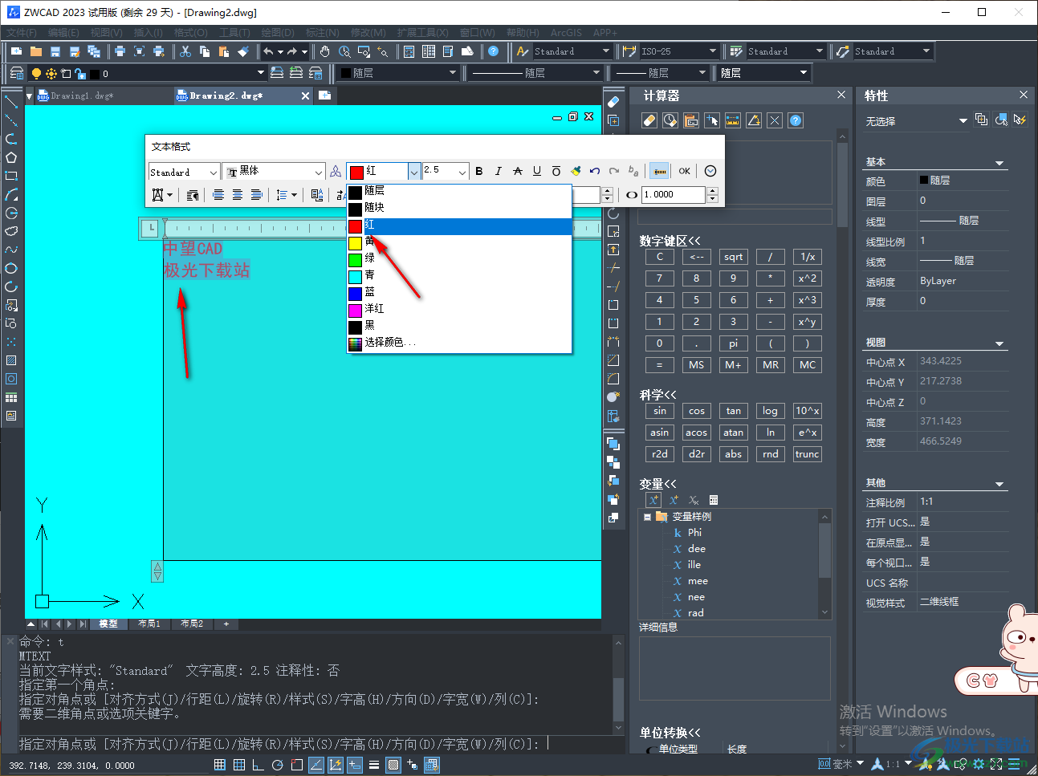Toggle grid display in the status bar
The width and height of the screenshot is (1038, 776).
239,765
